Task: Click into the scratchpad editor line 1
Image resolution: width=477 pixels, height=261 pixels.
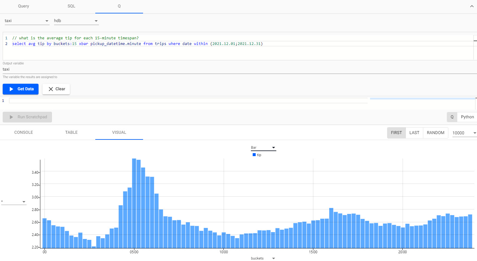Action: coord(188,101)
